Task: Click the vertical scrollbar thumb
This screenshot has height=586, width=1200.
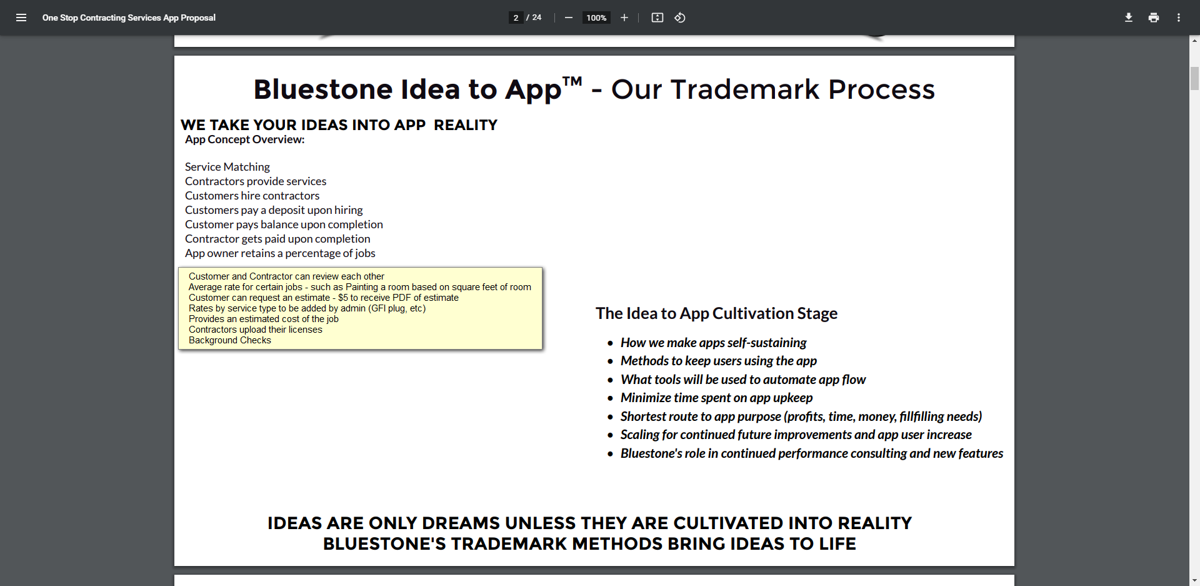Action: (x=1194, y=79)
